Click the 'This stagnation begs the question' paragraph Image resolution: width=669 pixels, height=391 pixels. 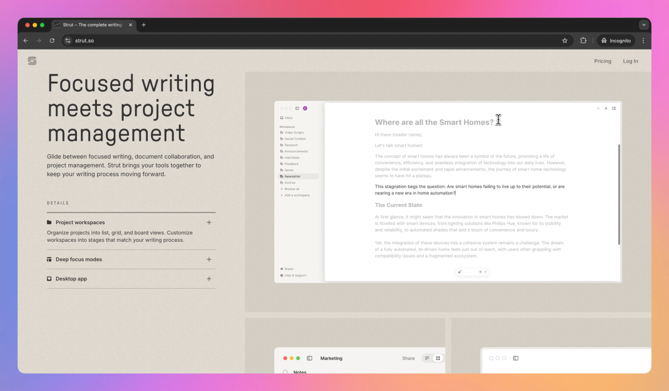pyautogui.click(x=469, y=190)
